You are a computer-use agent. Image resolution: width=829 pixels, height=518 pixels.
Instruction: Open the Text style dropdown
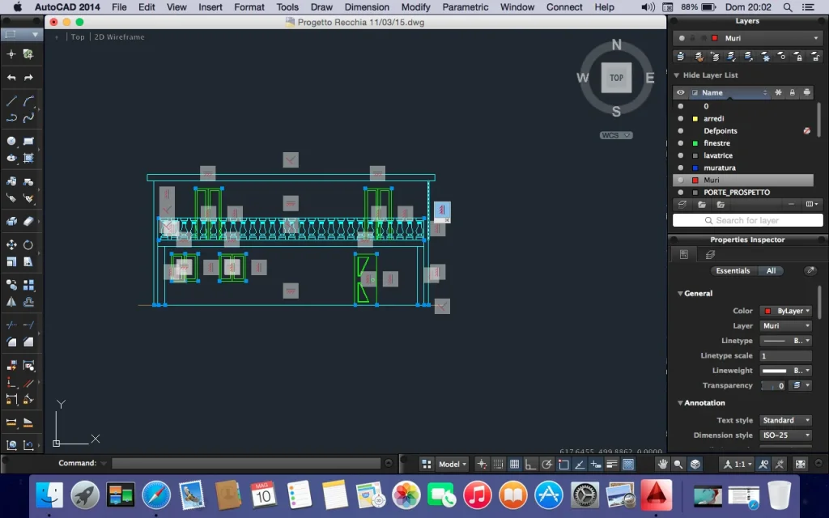coord(785,420)
